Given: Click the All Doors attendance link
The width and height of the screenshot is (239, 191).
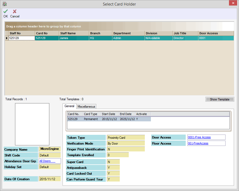Looking at the screenshot, I should 45,161.
